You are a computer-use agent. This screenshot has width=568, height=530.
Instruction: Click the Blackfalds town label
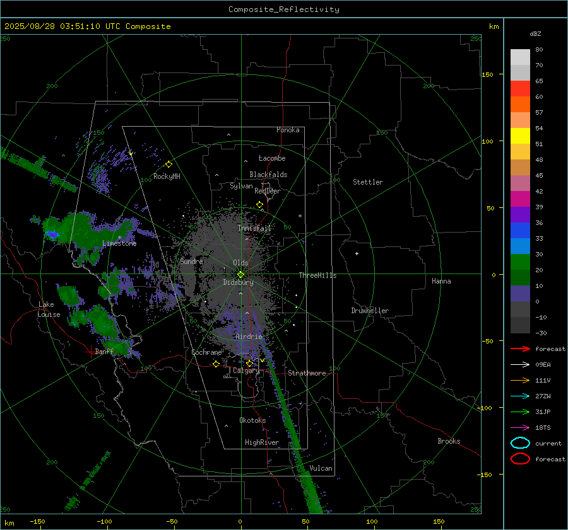[x=268, y=175]
